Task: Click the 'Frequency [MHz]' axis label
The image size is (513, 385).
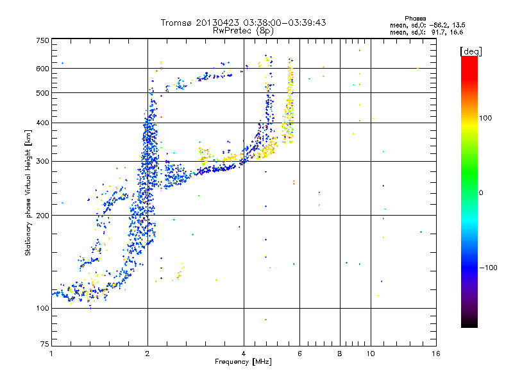Action: [243, 362]
